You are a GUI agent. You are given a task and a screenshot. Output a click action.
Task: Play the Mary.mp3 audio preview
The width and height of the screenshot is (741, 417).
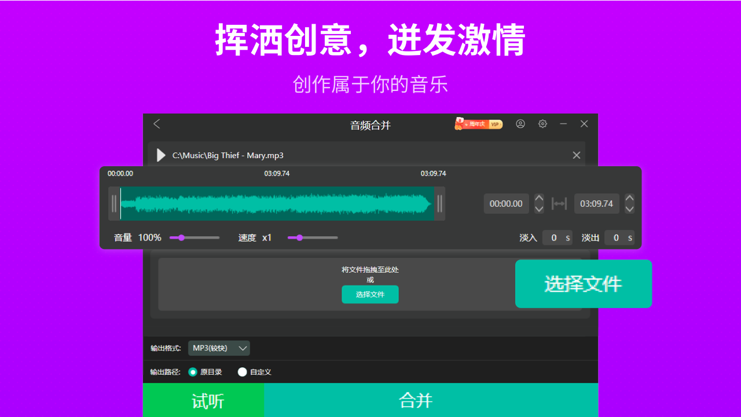point(160,155)
